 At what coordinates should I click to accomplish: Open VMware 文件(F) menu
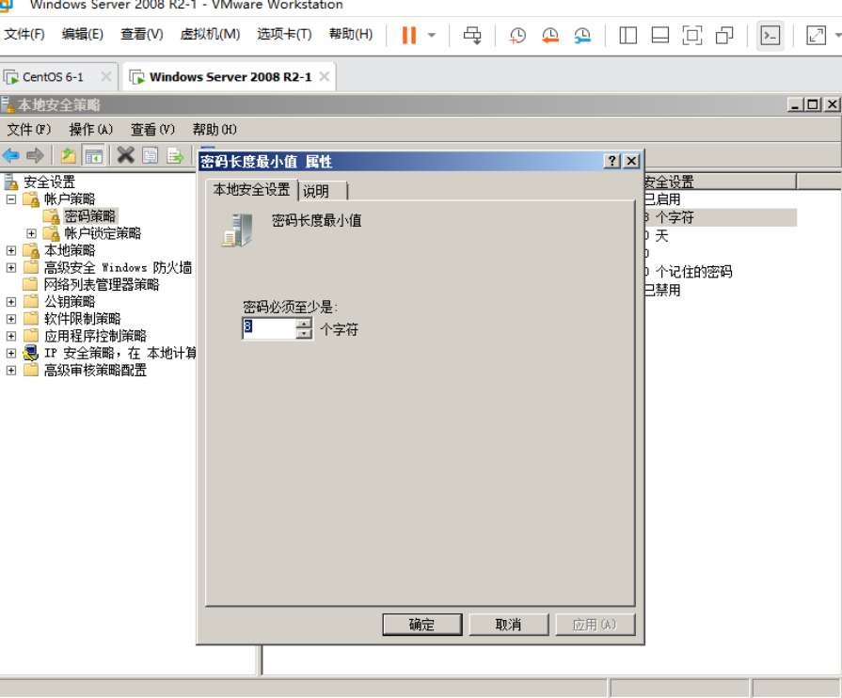point(24,35)
